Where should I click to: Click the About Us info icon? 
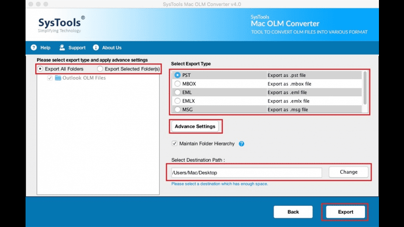[96, 48]
